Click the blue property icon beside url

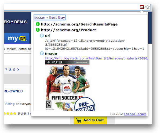tap(42, 36)
